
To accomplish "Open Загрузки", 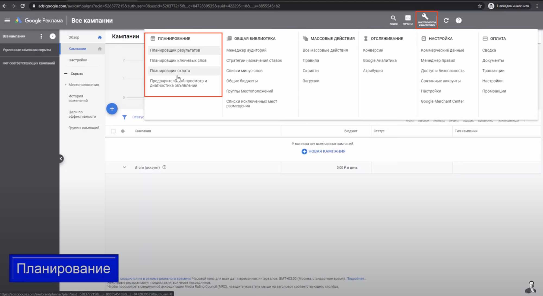I will tap(311, 81).
